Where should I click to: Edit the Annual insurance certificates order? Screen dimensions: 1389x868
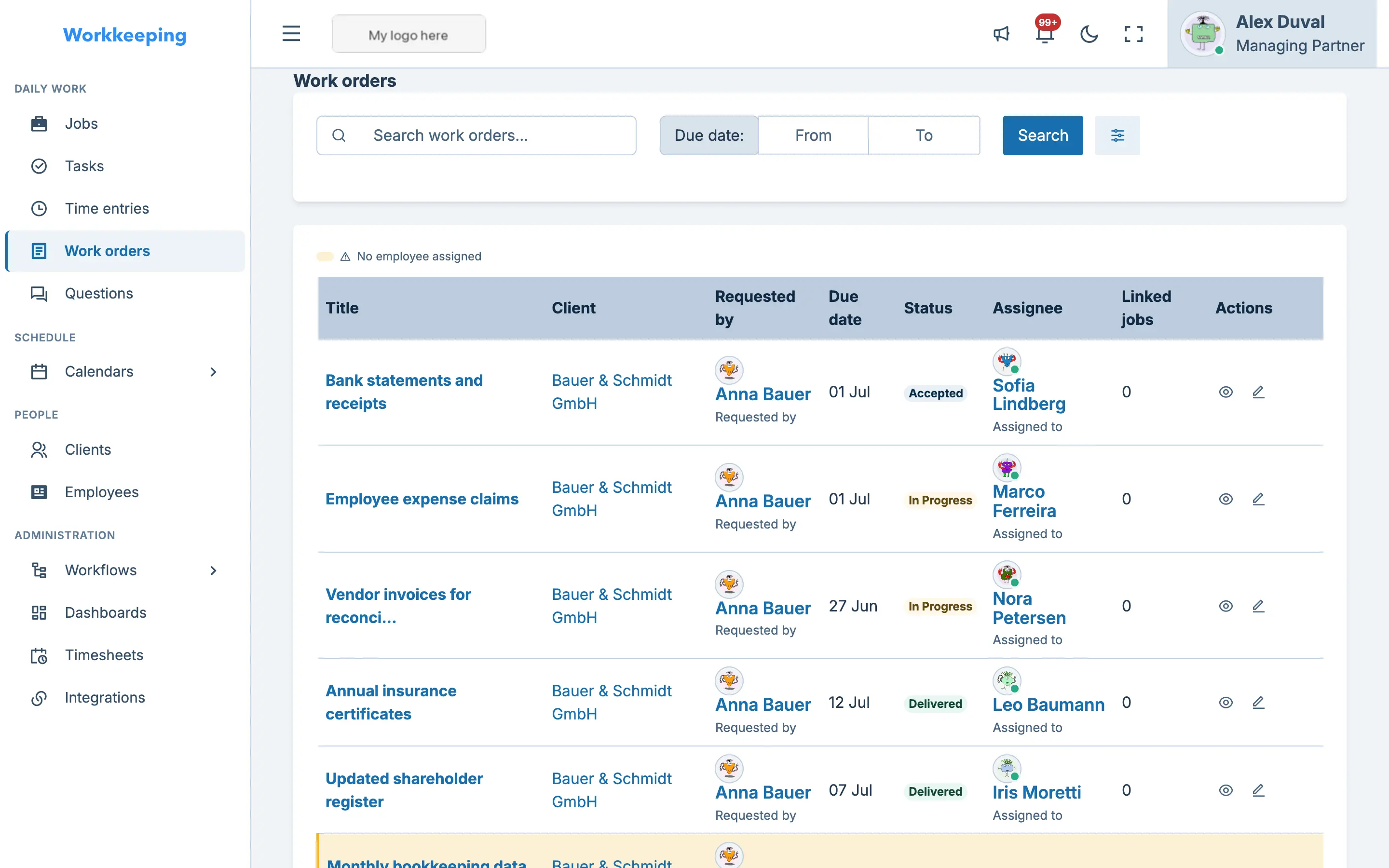coord(1258,703)
